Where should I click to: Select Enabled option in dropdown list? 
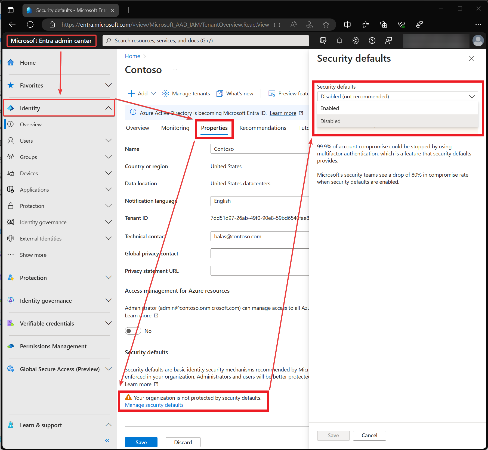pyautogui.click(x=330, y=108)
